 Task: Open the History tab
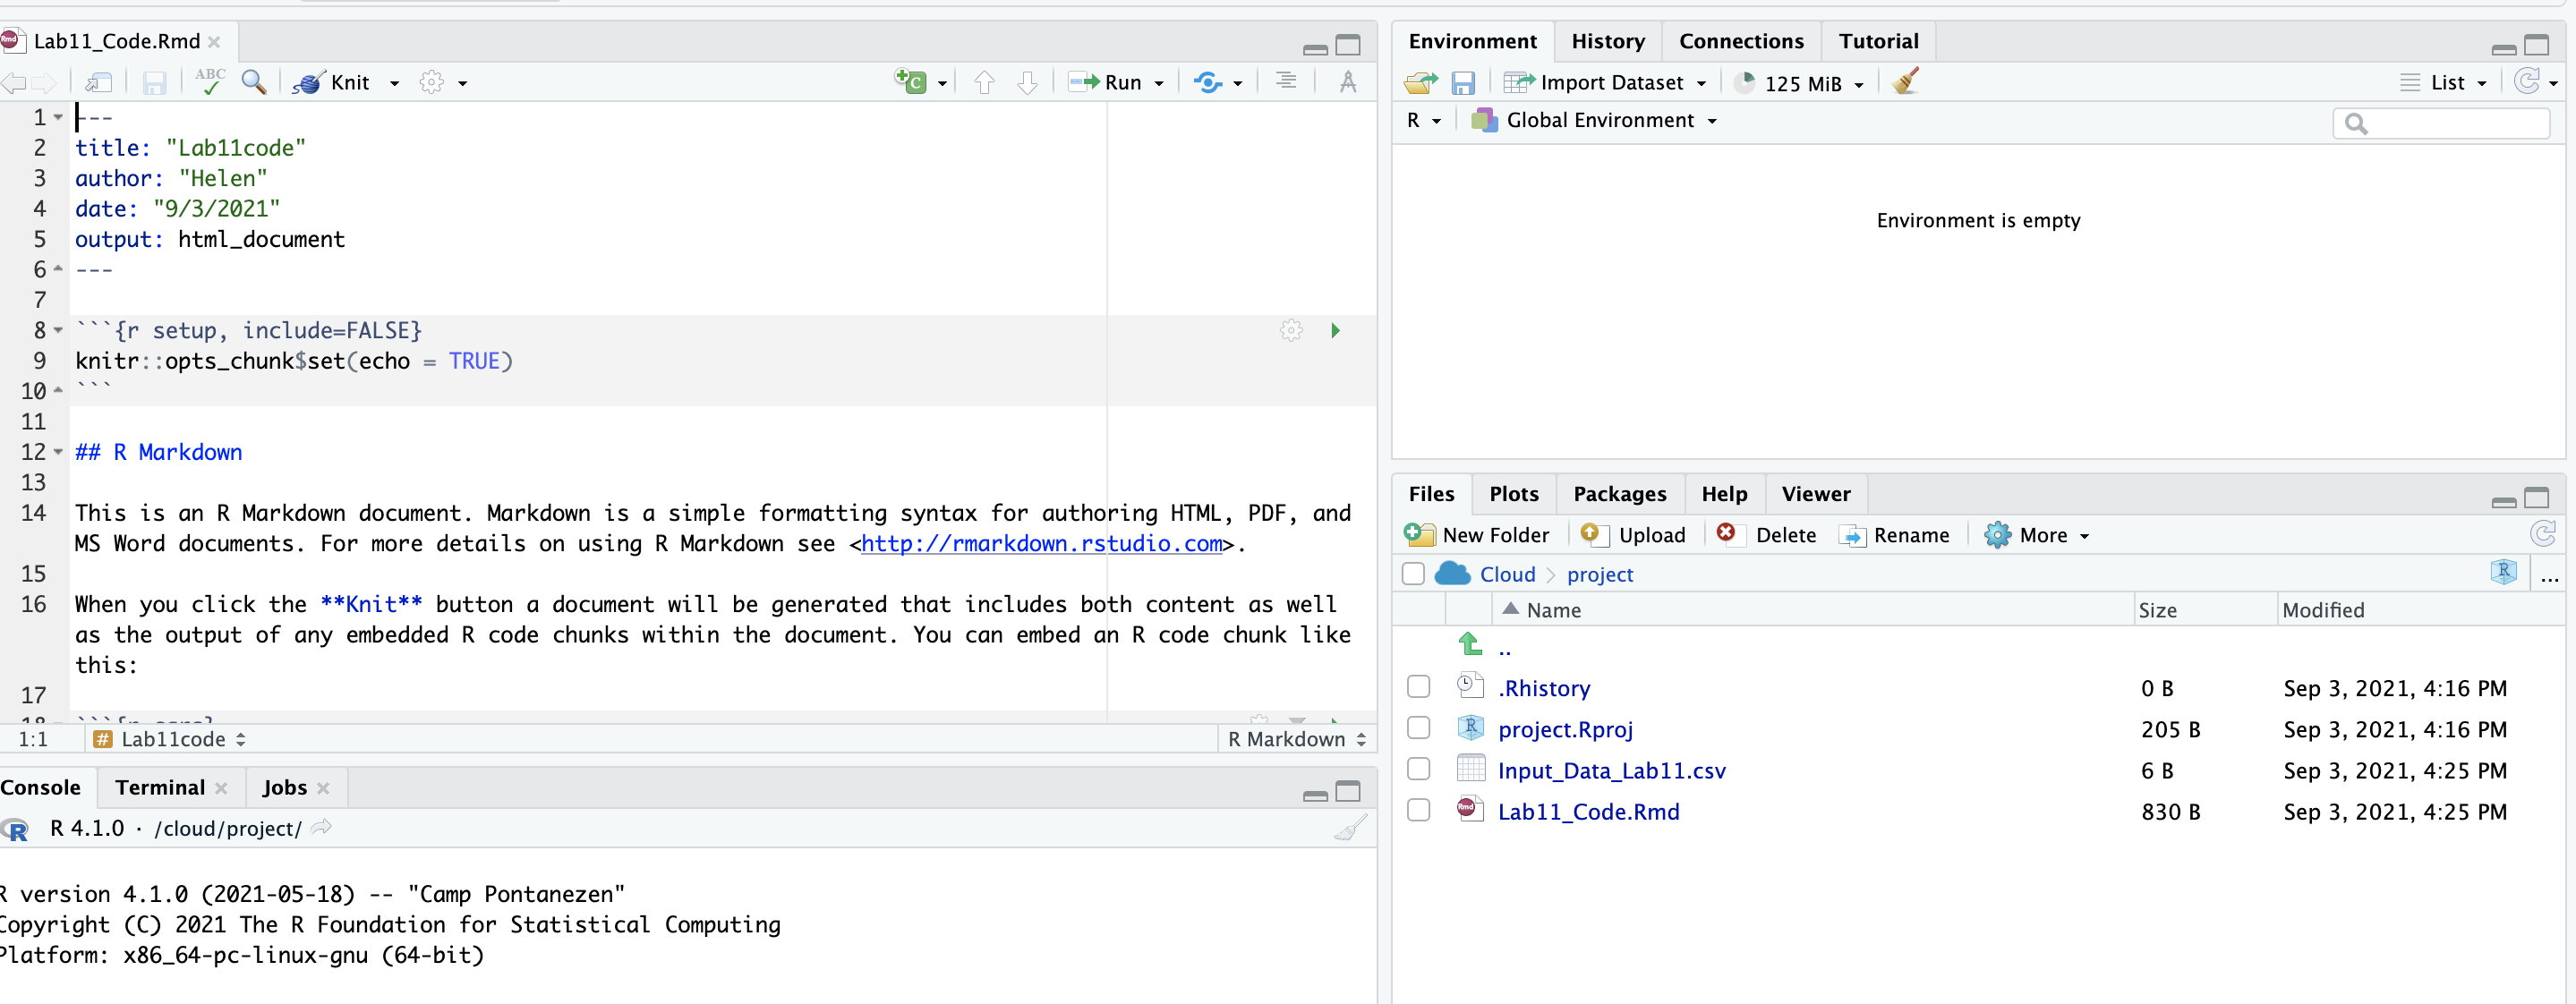click(x=1607, y=41)
